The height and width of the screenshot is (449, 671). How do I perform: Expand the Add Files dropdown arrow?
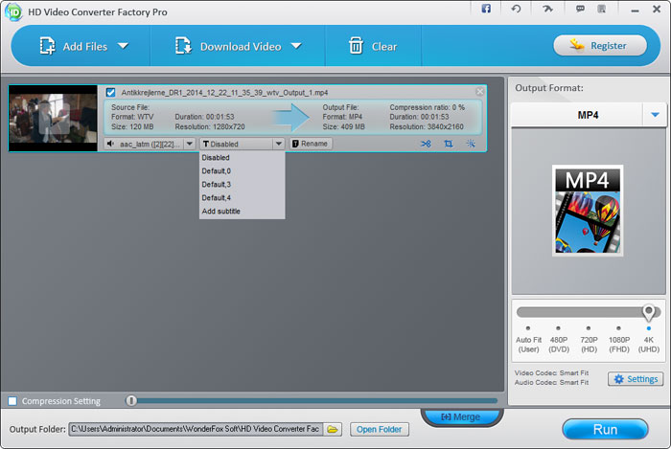coord(124,46)
